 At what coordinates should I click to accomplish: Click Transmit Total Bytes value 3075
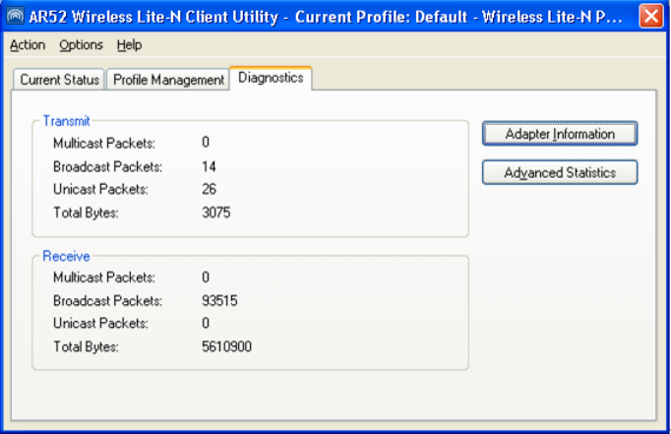[x=216, y=213]
